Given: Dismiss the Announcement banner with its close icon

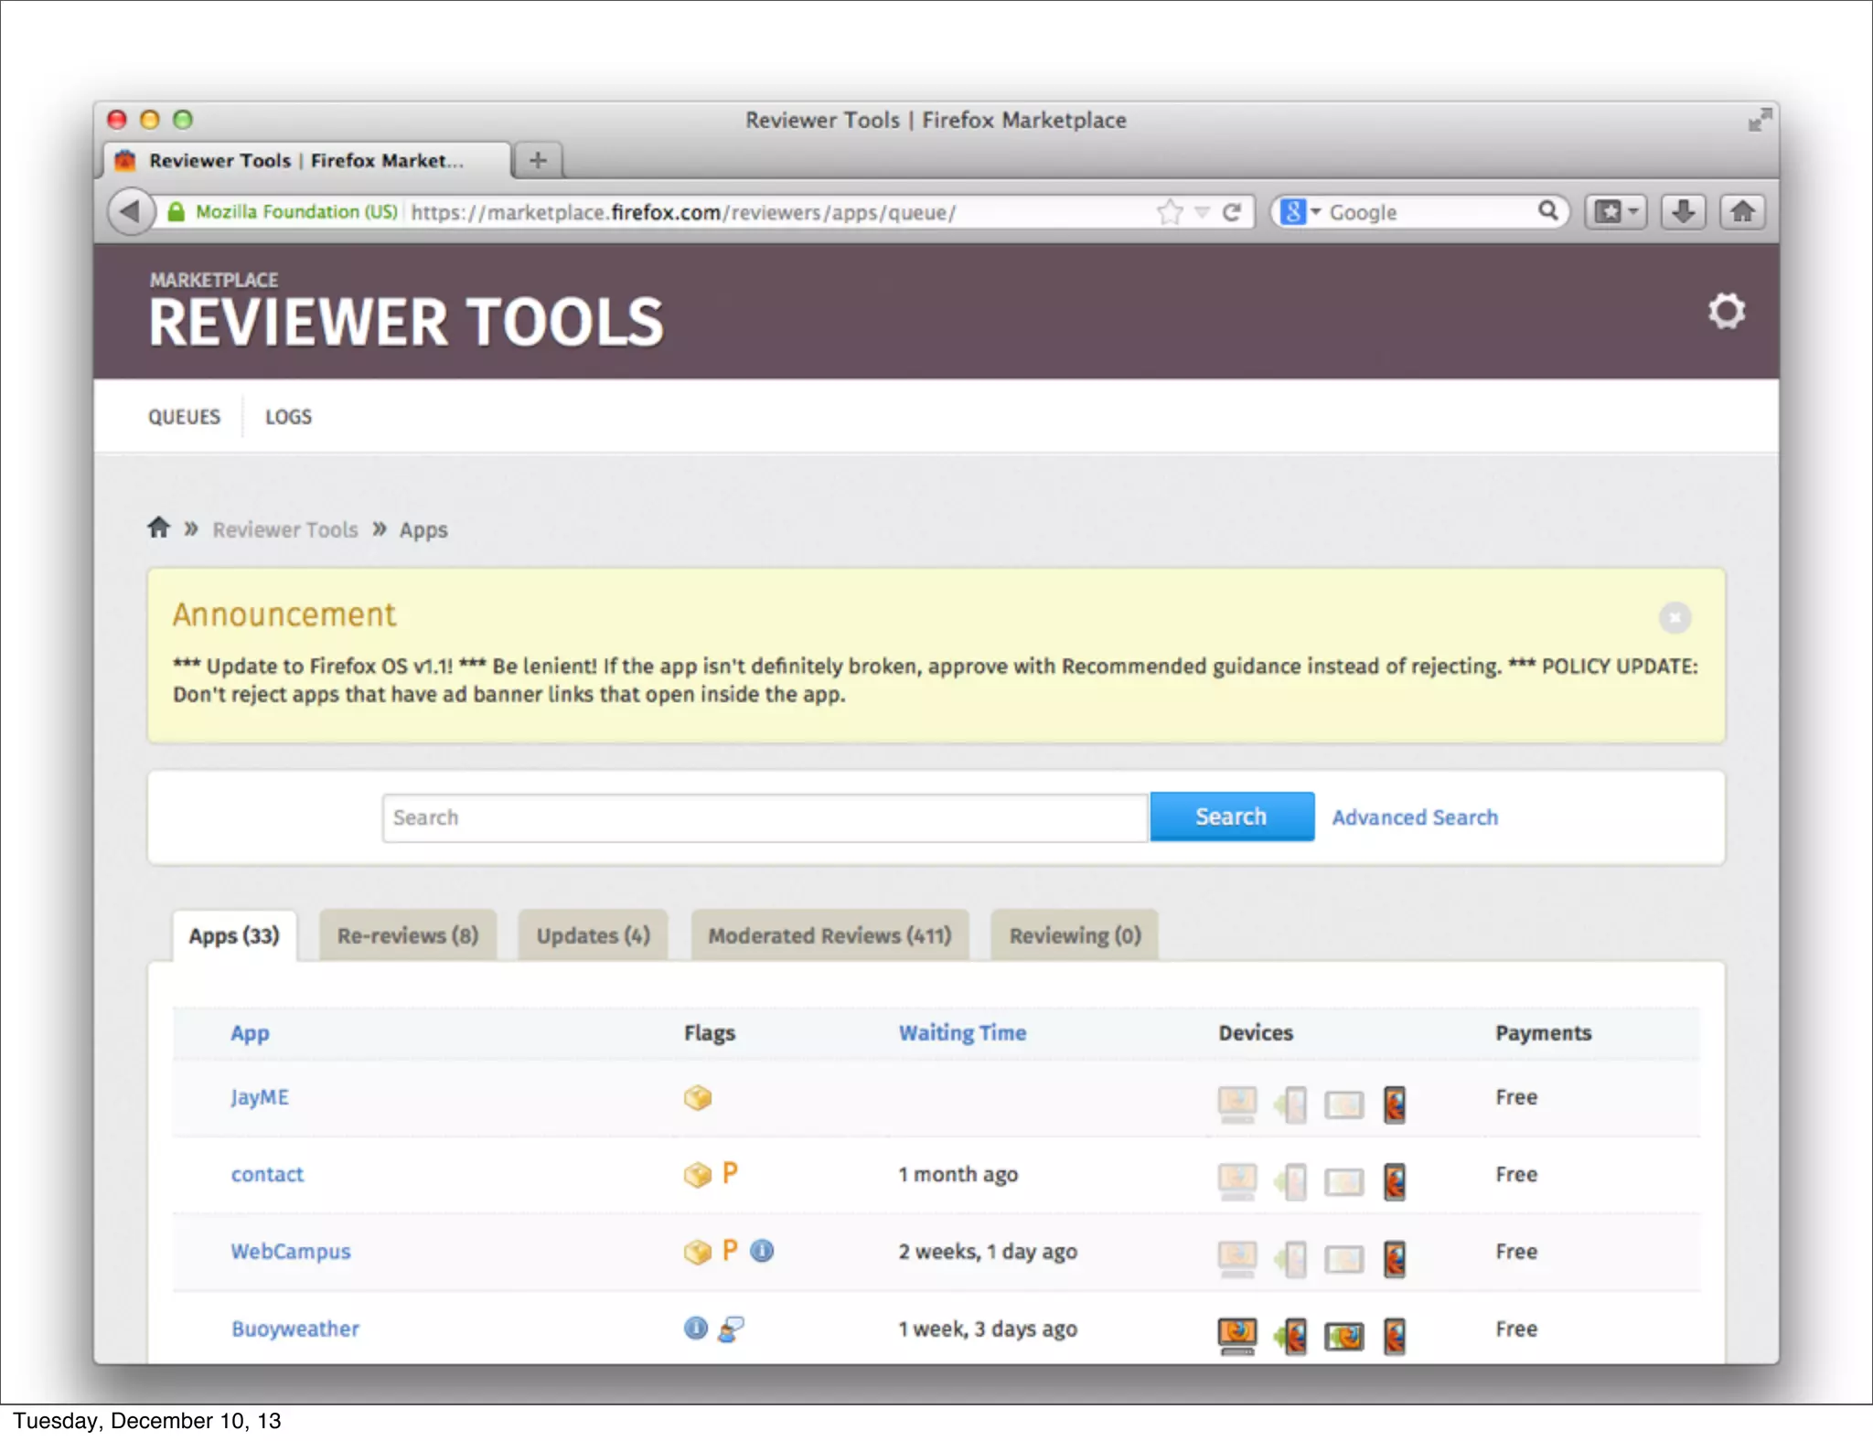Looking at the screenshot, I should 1675,618.
